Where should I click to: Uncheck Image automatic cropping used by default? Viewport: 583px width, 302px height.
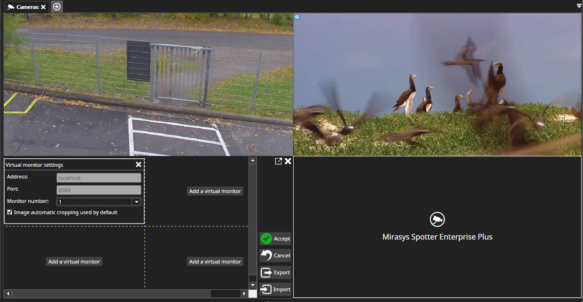(x=10, y=212)
